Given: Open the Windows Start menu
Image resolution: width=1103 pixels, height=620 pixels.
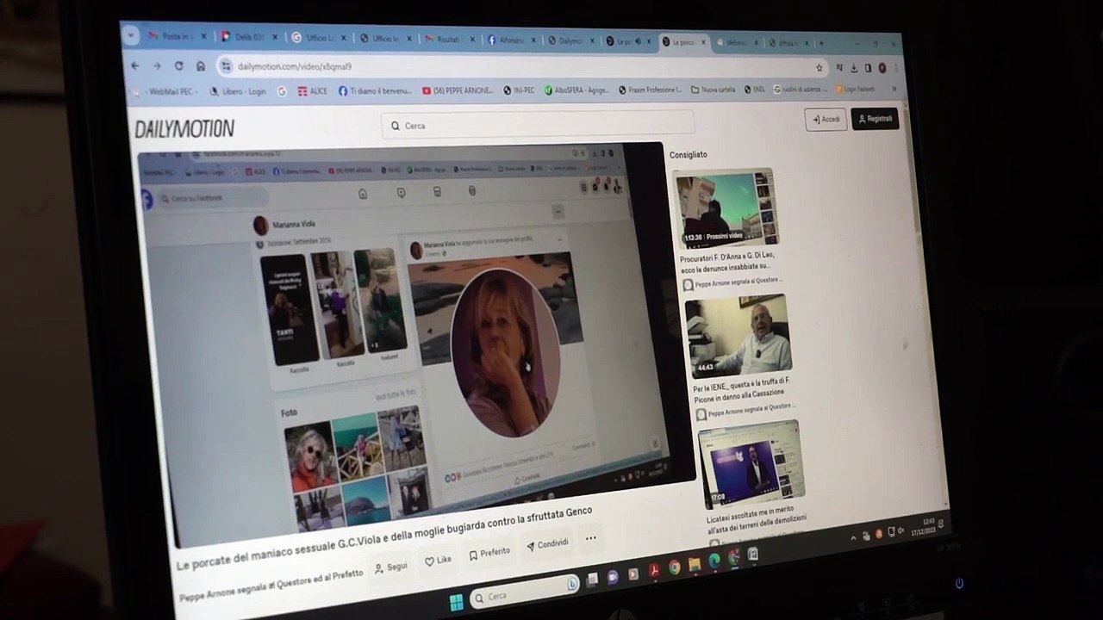Looking at the screenshot, I should click(x=456, y=602).
